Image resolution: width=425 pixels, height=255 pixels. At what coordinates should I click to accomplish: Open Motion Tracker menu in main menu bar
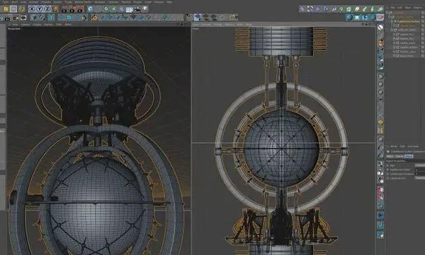click(83, 2)
